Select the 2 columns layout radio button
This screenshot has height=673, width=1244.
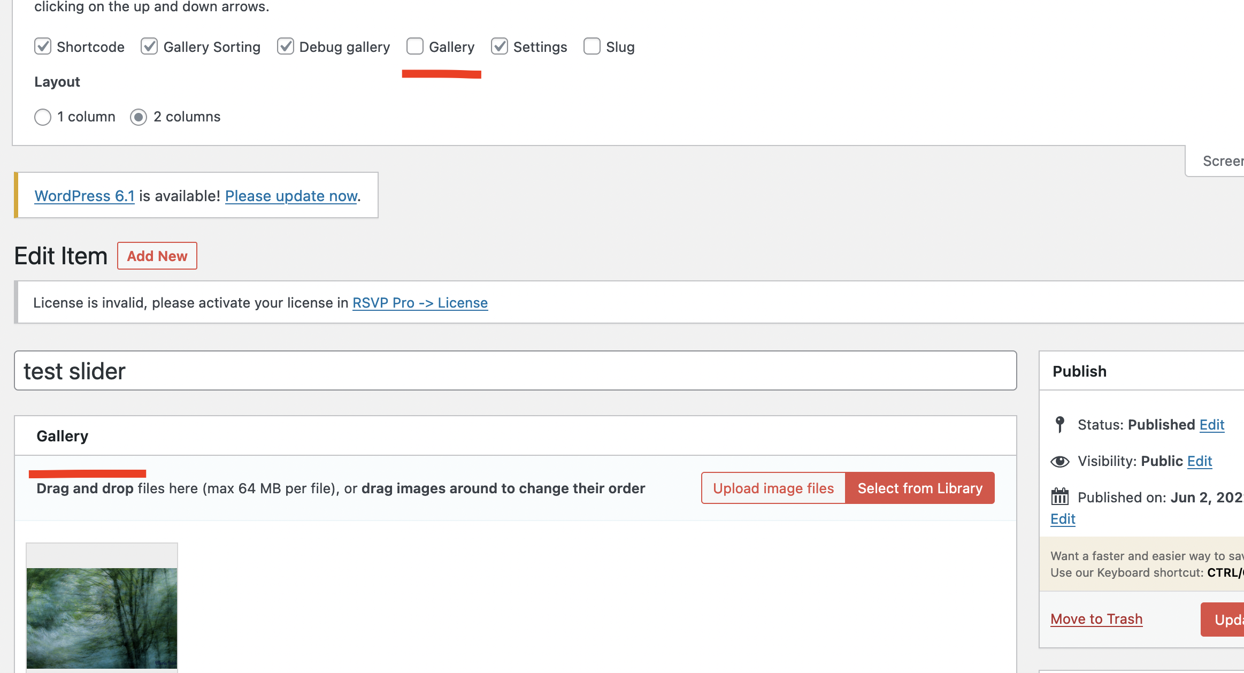[x=139, y=117]
